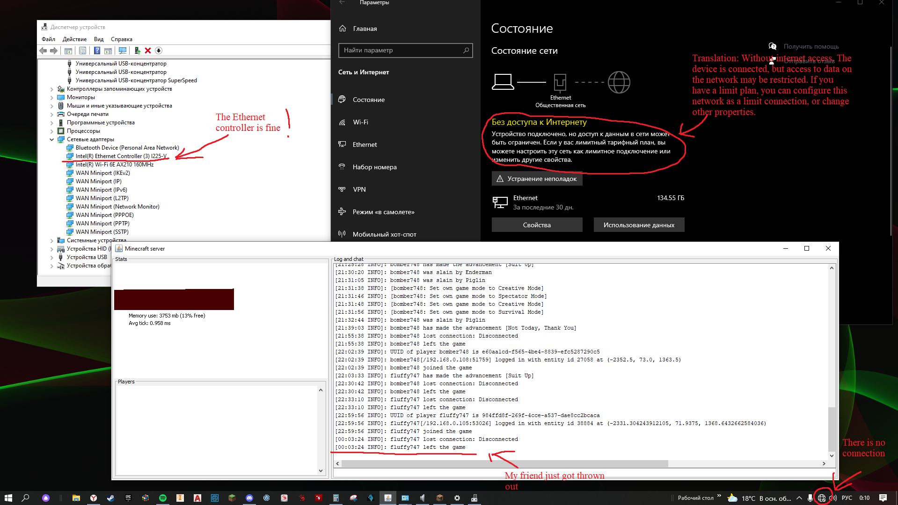The image size is (898, 505).
Task: Select VPN in Settings sidebar
Action: pyautogui.click(x=405, y=189)
